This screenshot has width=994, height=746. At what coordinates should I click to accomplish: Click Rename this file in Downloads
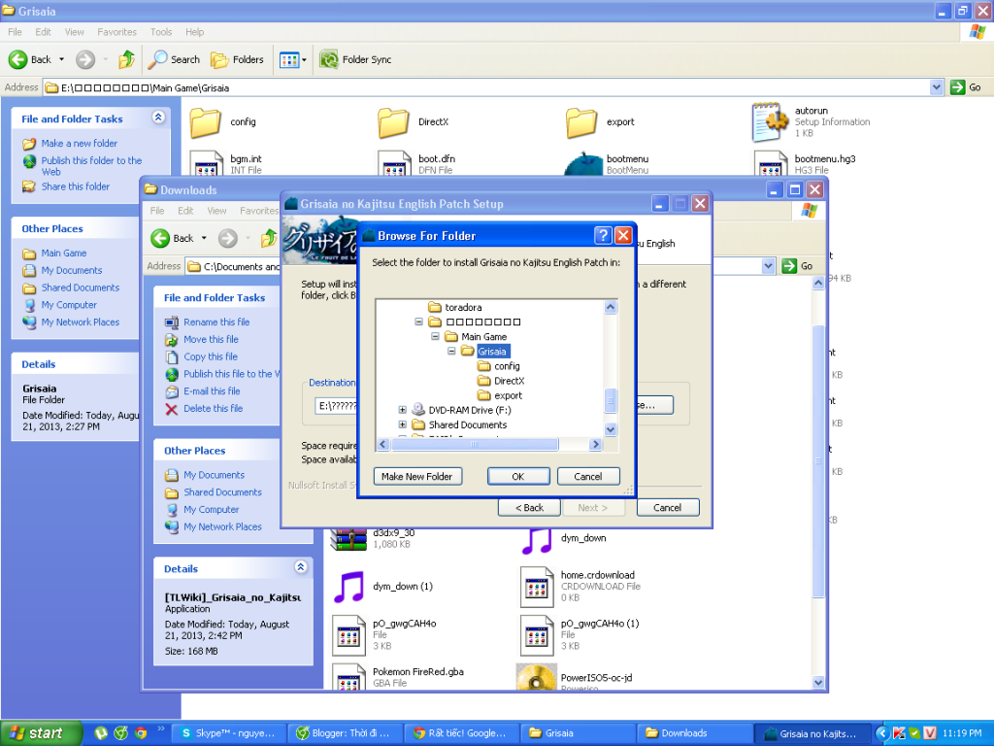click(x=216, y=322)
